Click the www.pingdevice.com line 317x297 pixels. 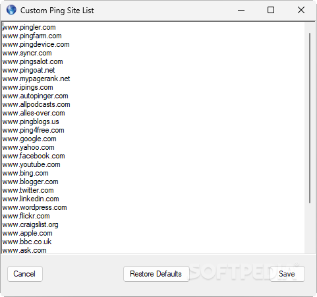36,44
